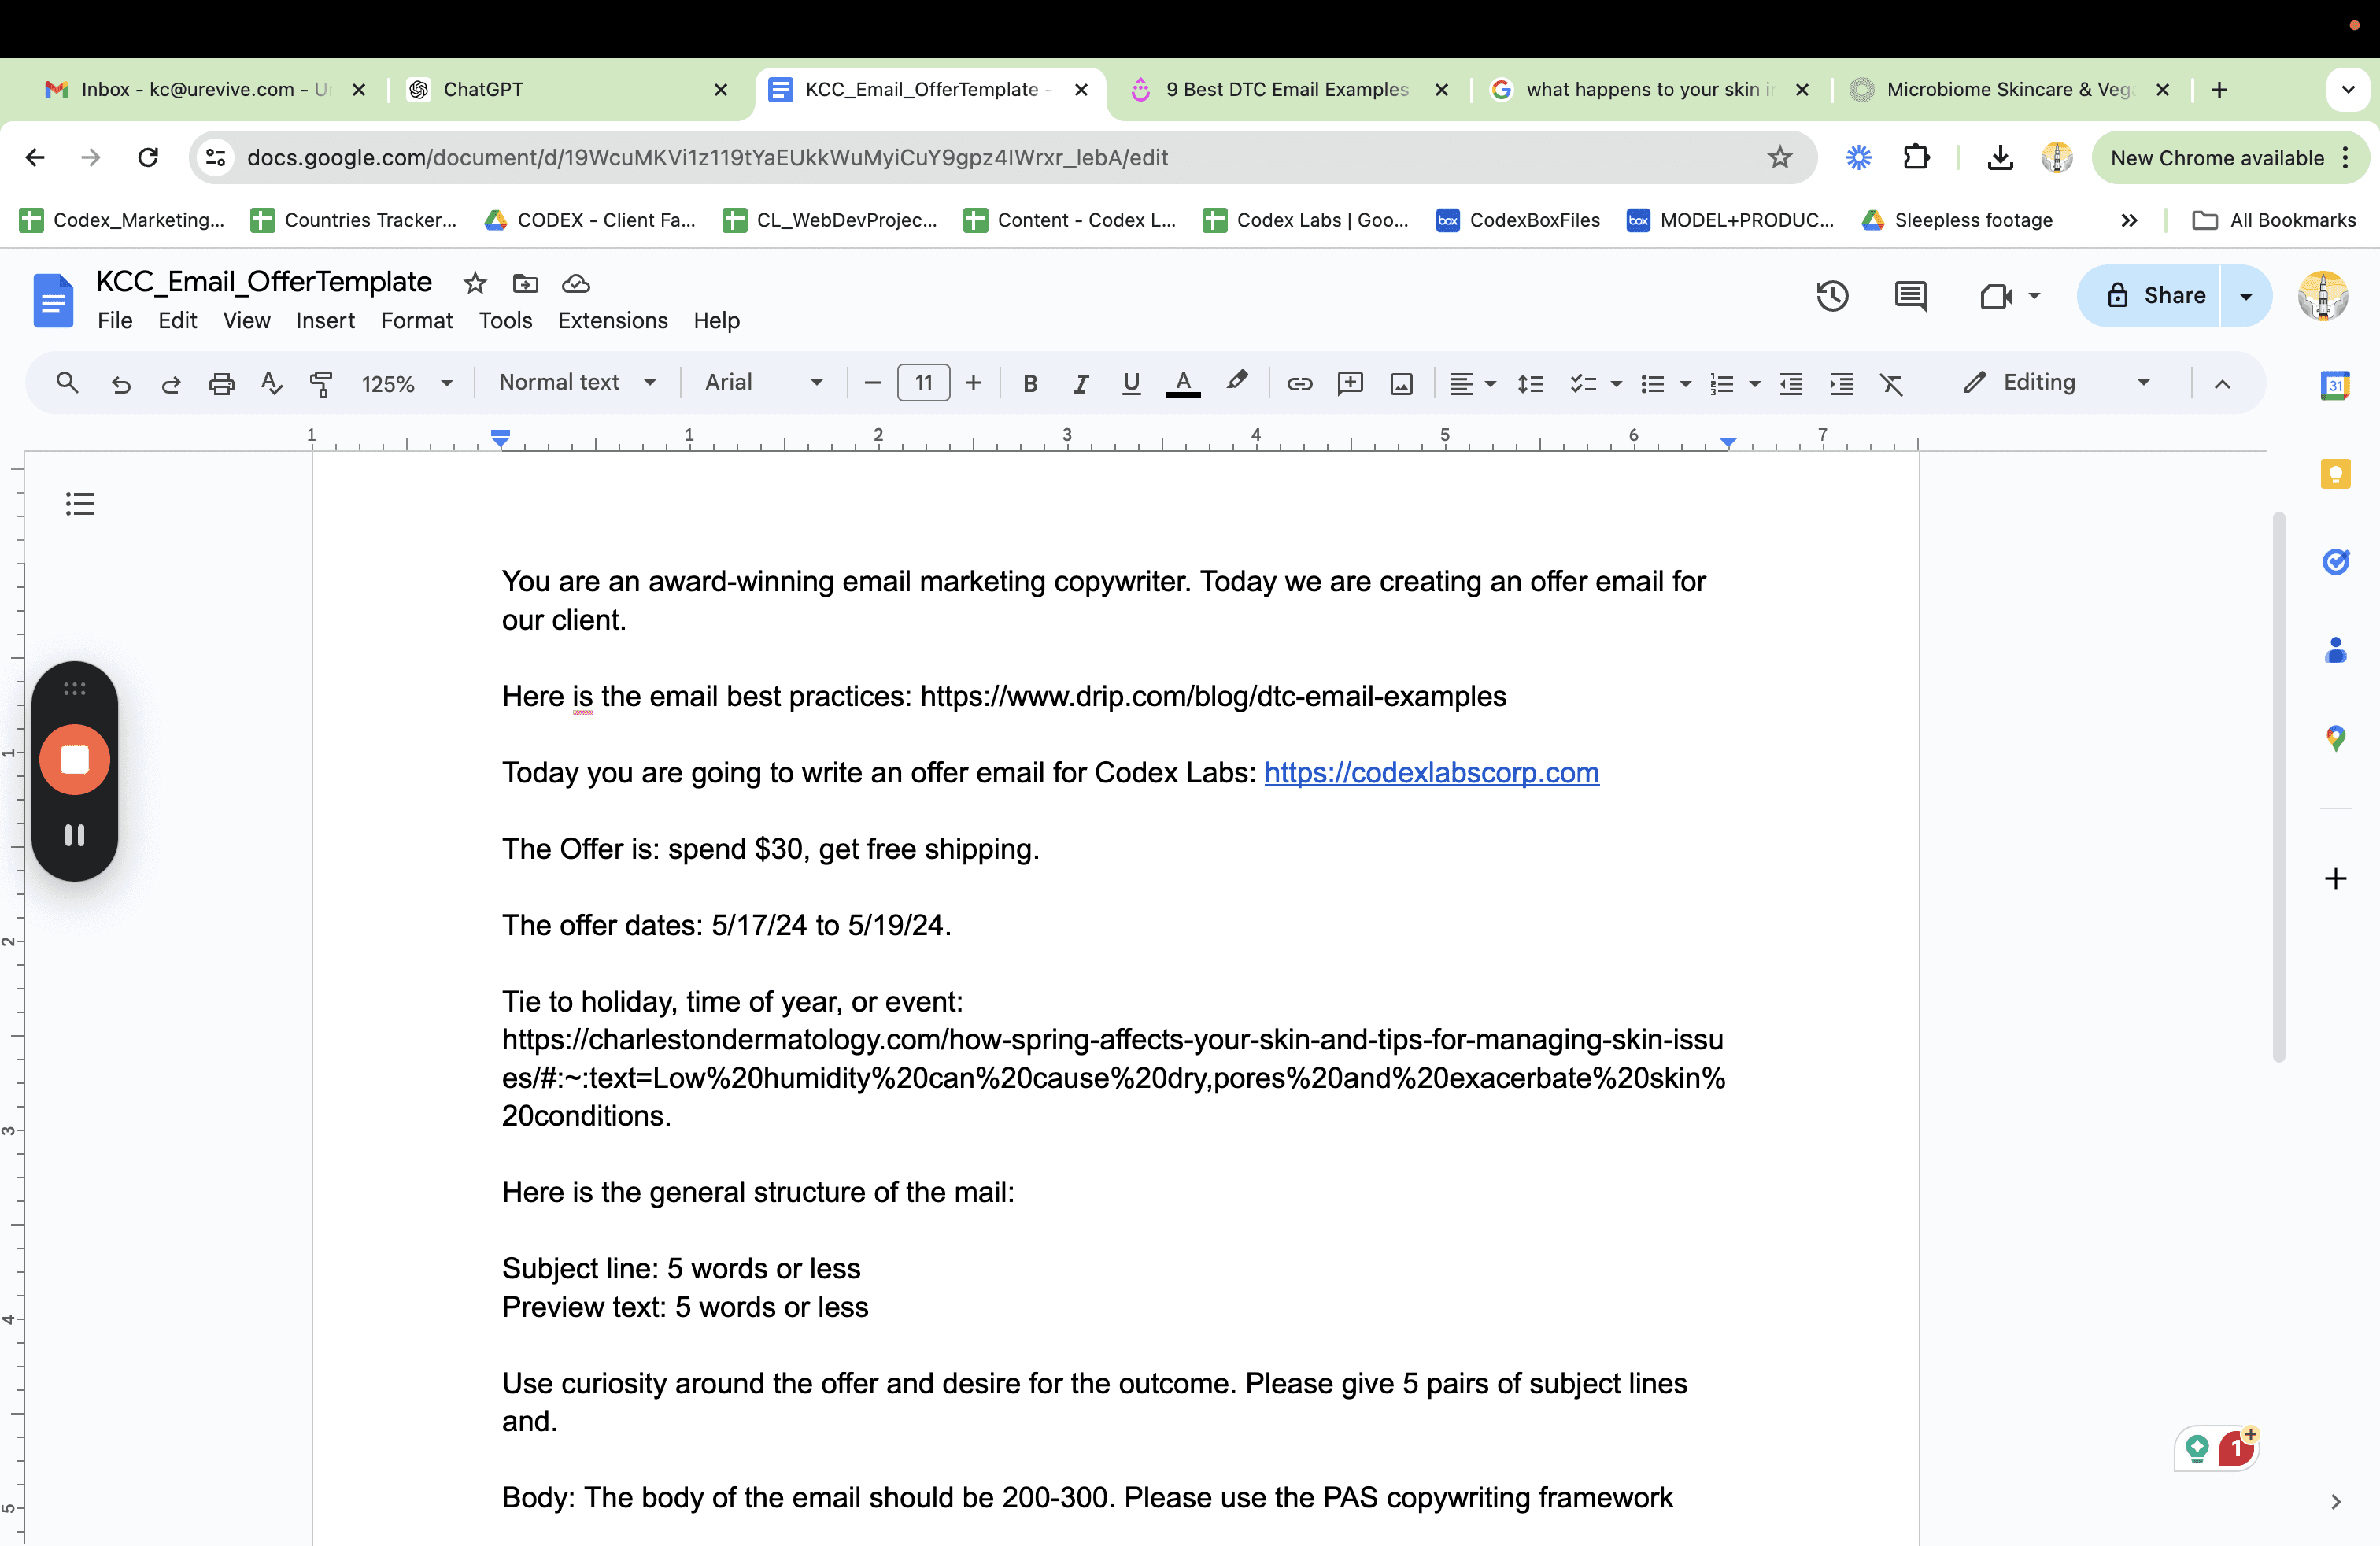Open the Format menu
Image resolution: width=2380 pixels, height=1546 pixels.
[417, 320]
